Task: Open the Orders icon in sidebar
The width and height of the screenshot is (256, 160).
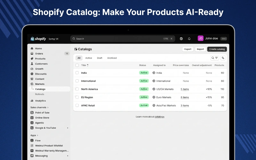Action: (32, 53)
